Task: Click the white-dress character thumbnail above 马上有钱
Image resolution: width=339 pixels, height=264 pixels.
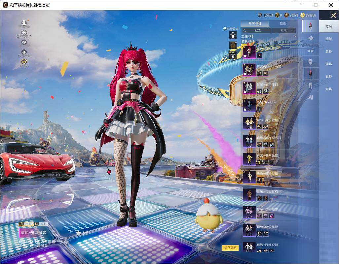Action: coord(249,177)
